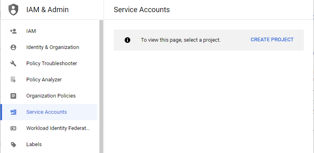The height and width of the screenshot is (153, 314).
Task: Click the IAM & Admin header title
Action: tap(47, 10)
